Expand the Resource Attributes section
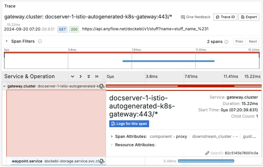This screenshot has width=263, height=167. coord(112,145)
